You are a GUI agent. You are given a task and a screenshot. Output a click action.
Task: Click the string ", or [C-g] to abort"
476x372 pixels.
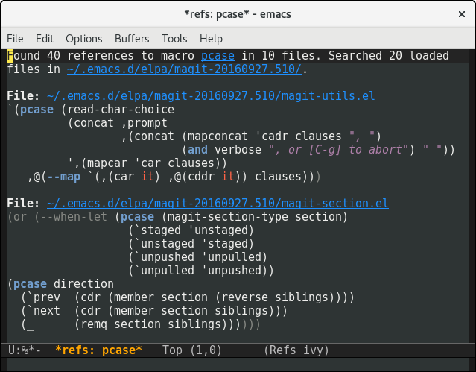(x=338, y=150)
